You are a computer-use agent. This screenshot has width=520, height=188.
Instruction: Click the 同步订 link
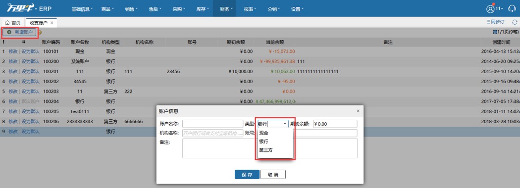pos(495,22)
